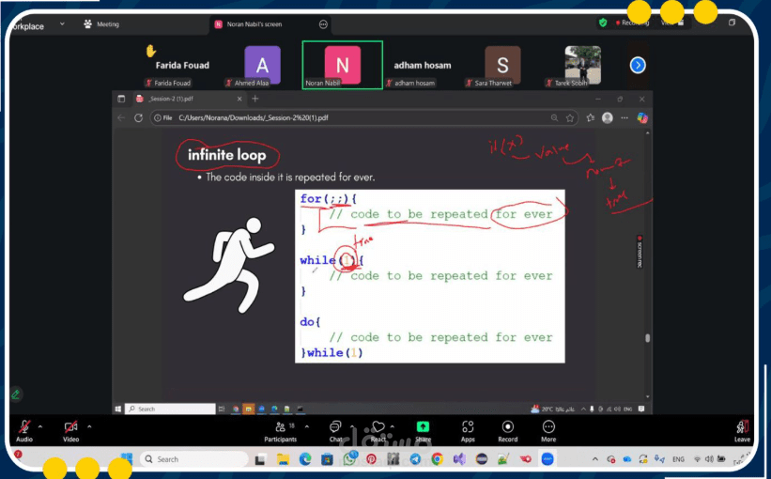Open the volume control in system tray

coord(709,459)
